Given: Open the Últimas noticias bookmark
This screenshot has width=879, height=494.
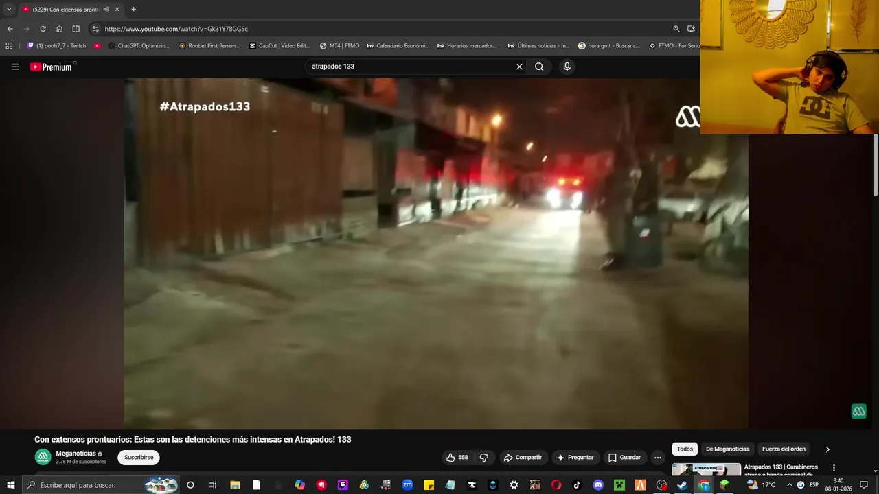Looking at the screenshot, I should coord(539,46).
